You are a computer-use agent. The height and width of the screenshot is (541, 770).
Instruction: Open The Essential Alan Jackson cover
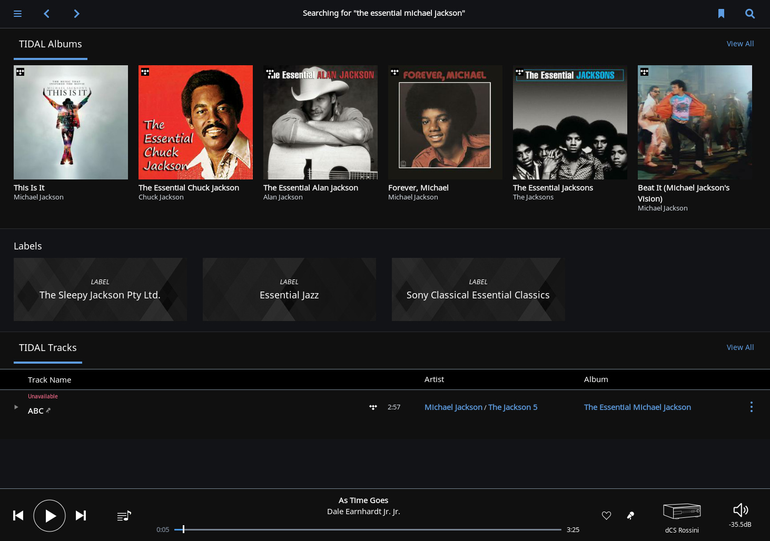click(x=320, y=122)
